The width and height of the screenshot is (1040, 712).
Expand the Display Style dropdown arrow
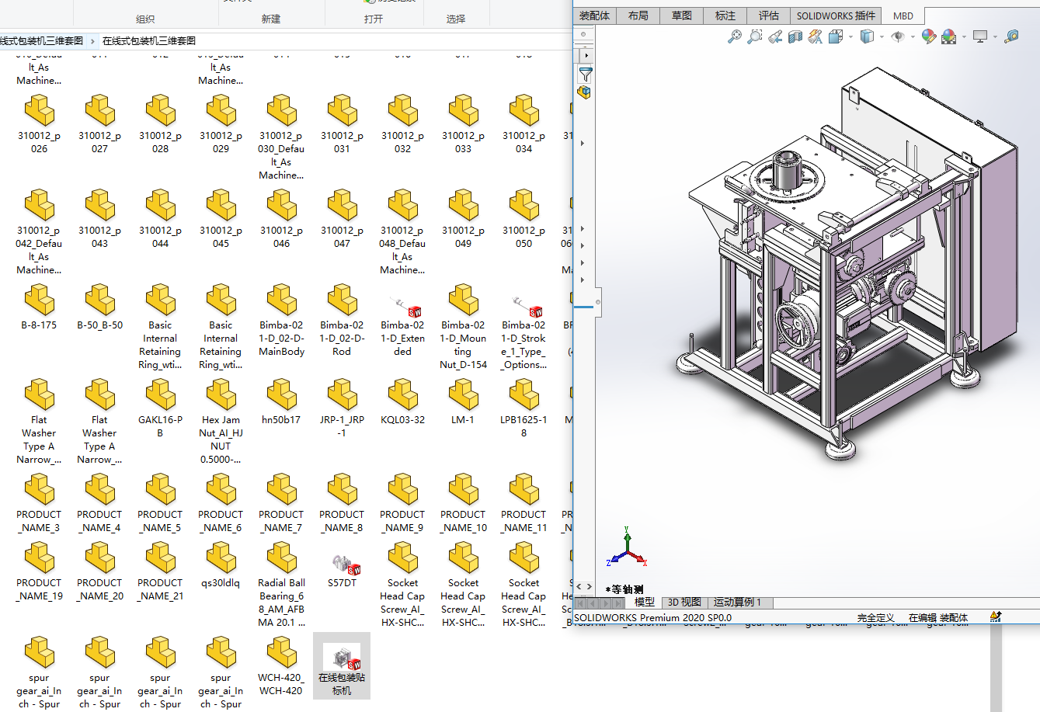click(882, 36)
